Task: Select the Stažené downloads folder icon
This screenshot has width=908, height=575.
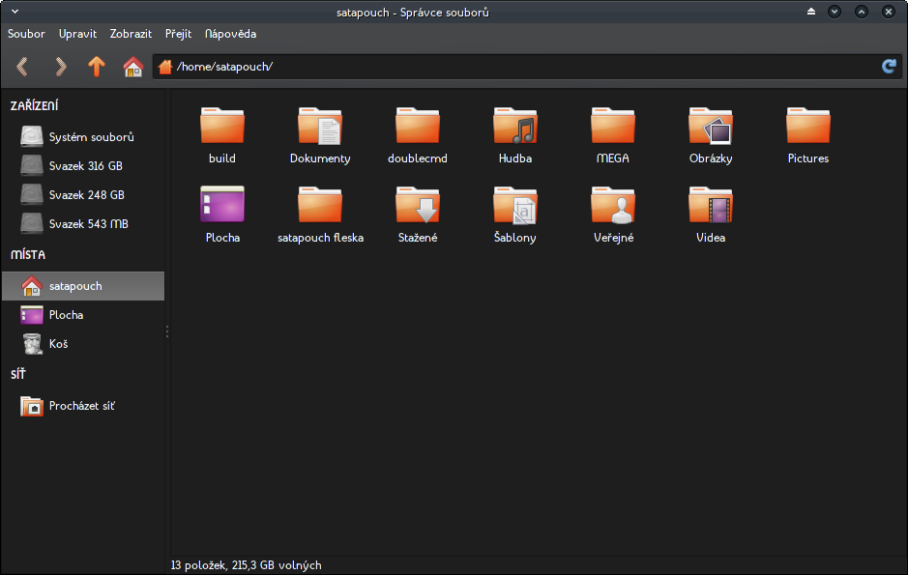Action: [418, 204]
